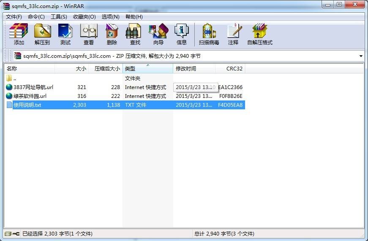Sort by CRC32 column header
The image size is (368, 241).
pyautogui.click(x=230, y=68)
